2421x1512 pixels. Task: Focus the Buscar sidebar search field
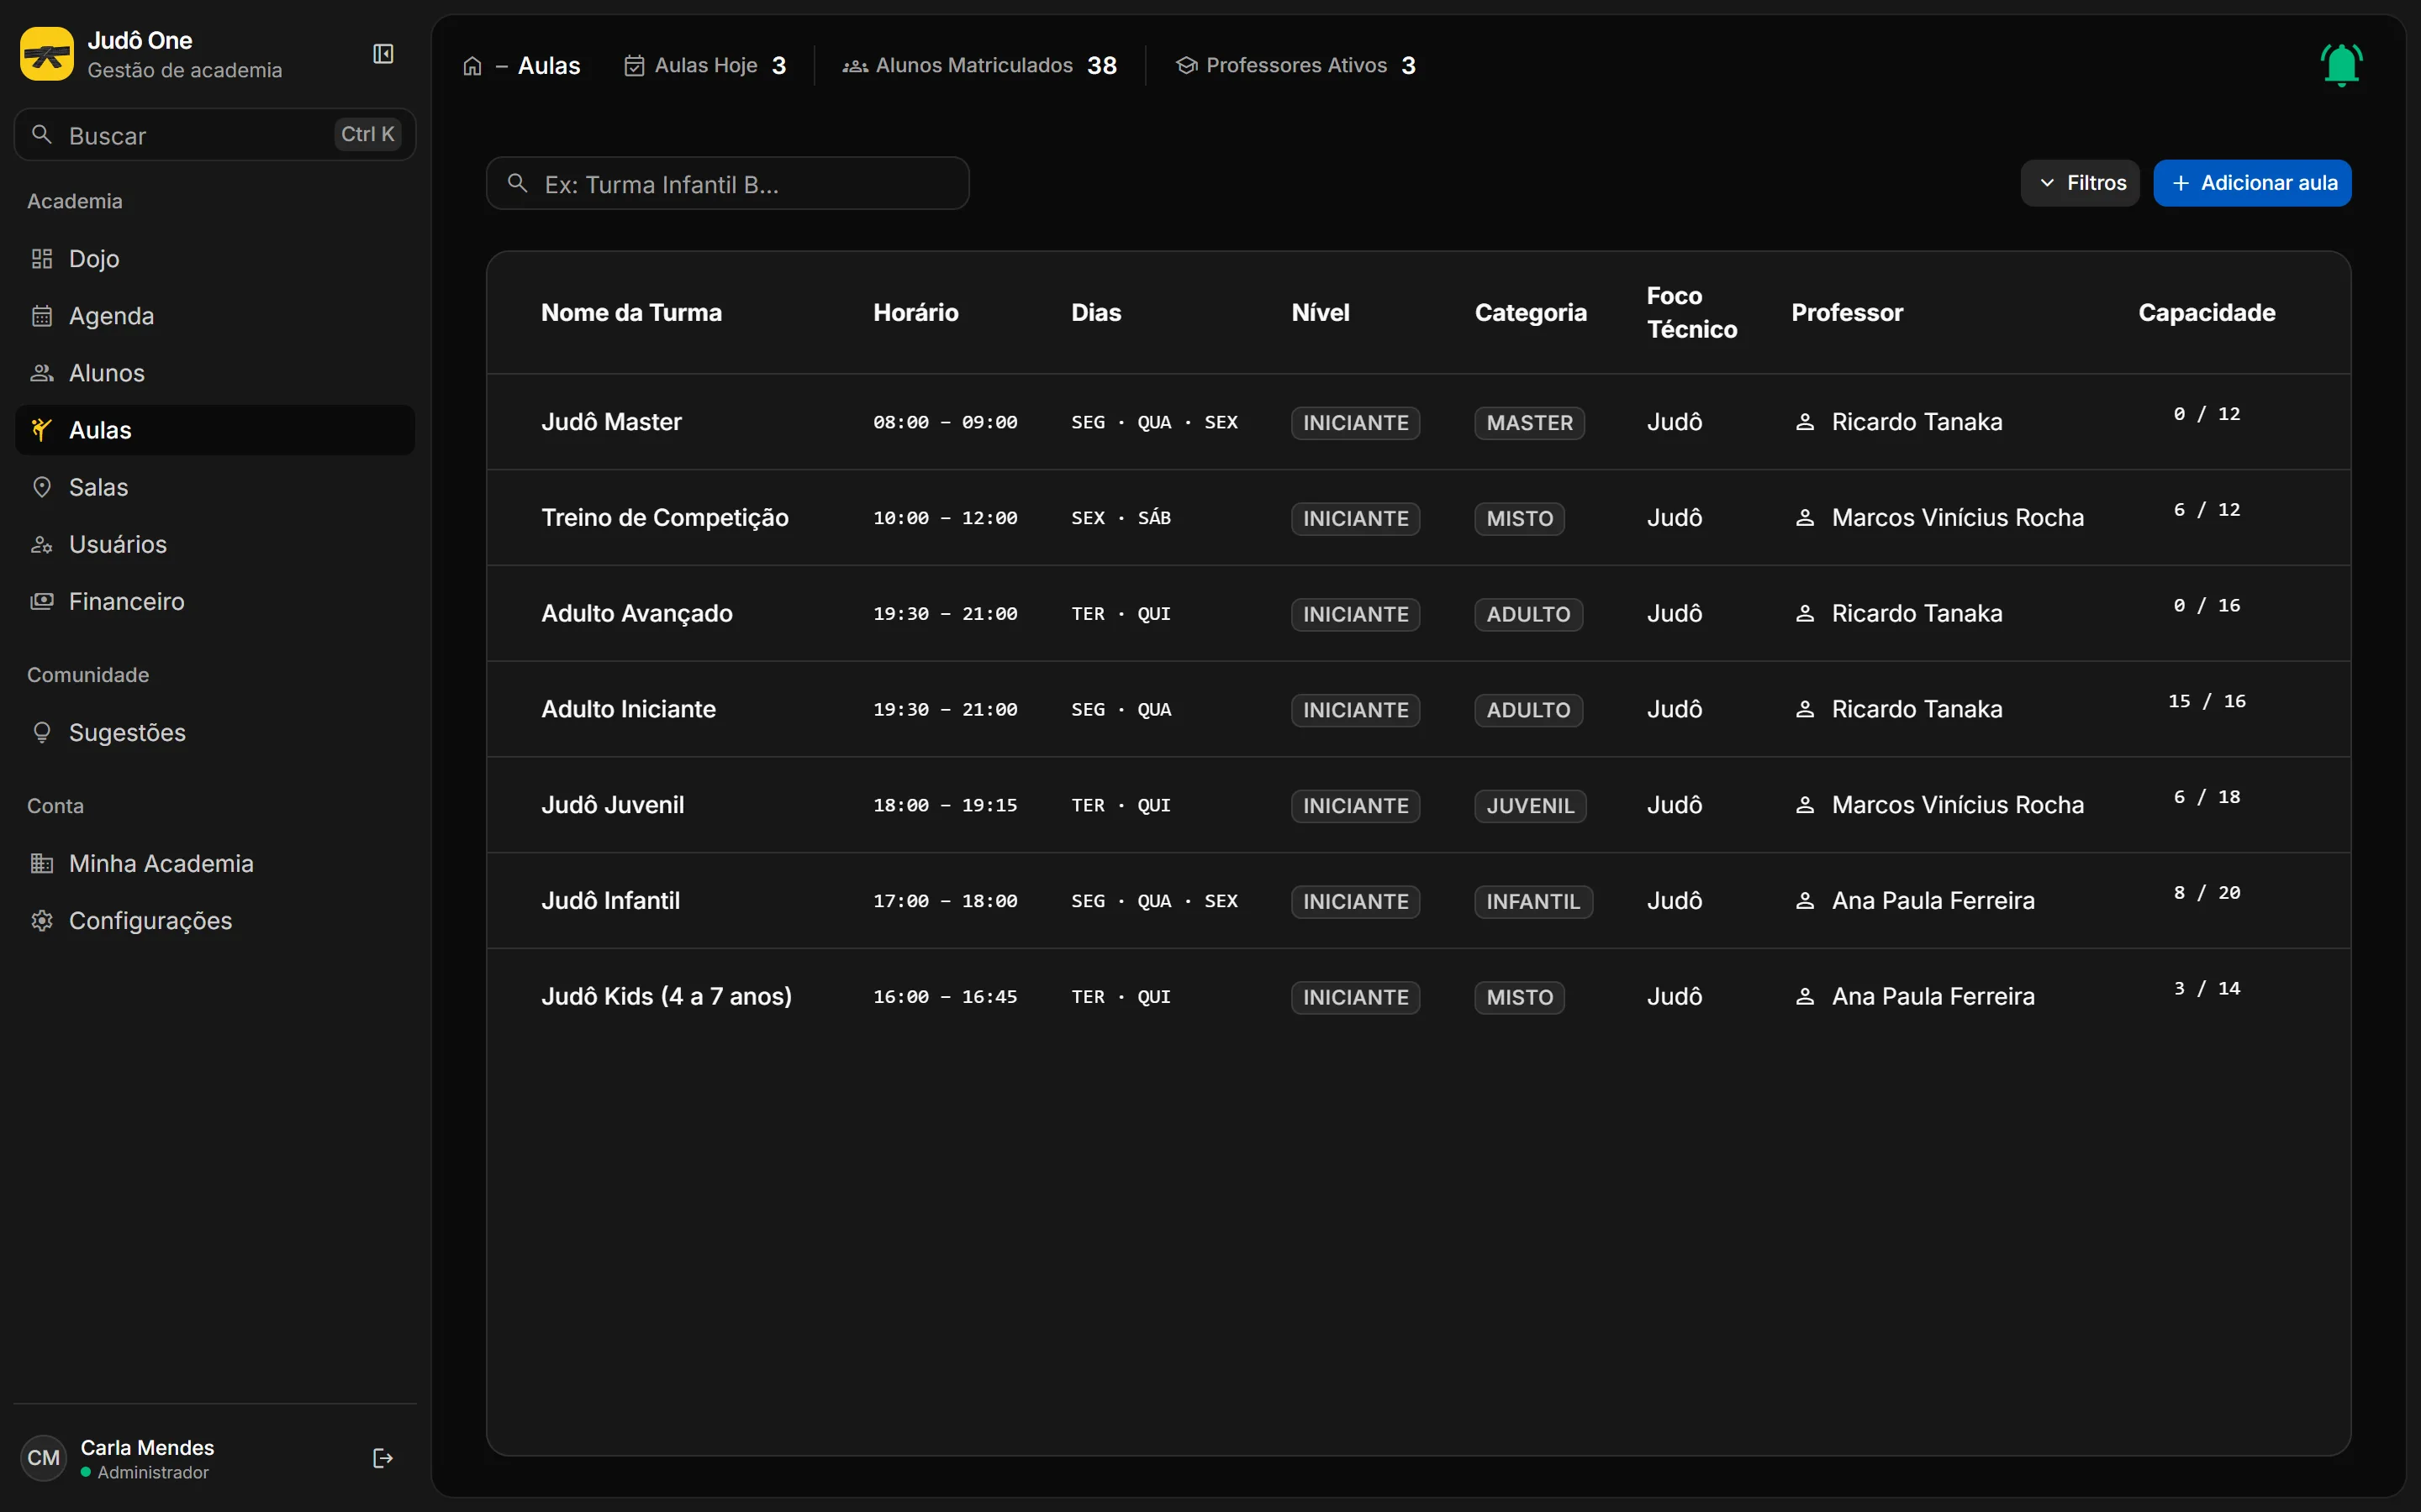click(x=215, y=135)
